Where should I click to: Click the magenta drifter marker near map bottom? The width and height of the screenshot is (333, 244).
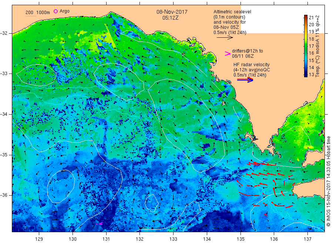(100, 224)
